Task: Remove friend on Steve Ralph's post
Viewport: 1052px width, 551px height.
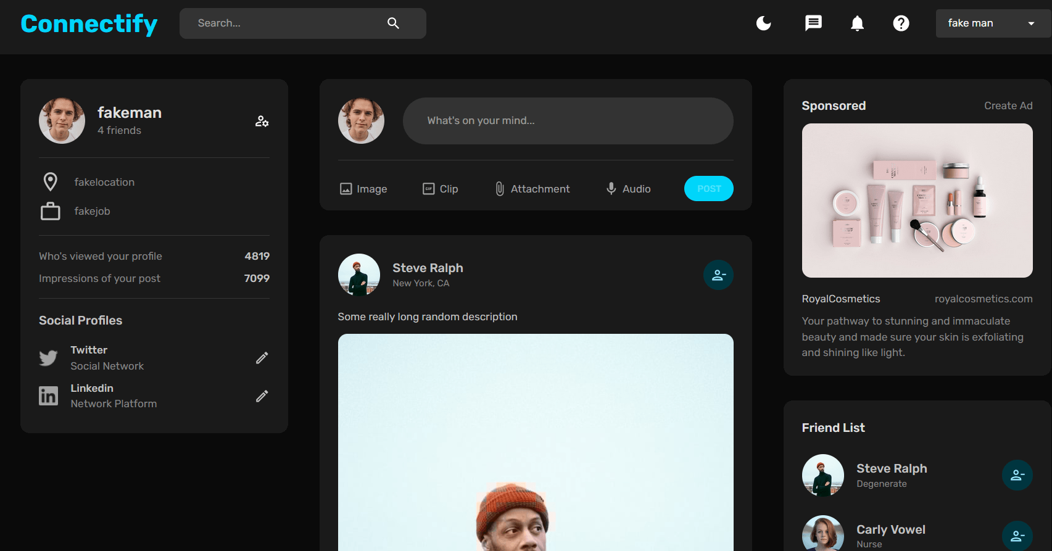Action: (718, 275)
